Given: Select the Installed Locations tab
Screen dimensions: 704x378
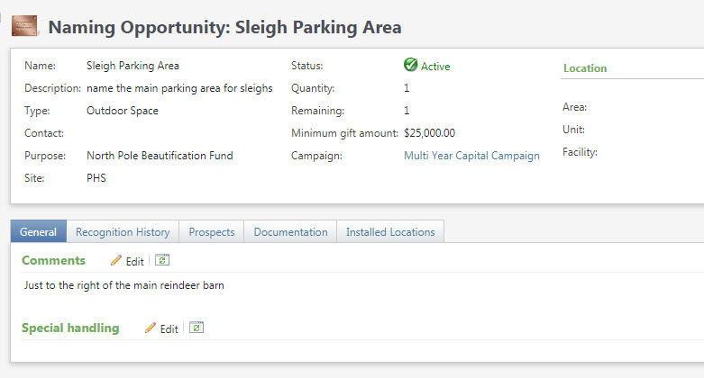Looking at the screenshot, I should pos(390,232).
